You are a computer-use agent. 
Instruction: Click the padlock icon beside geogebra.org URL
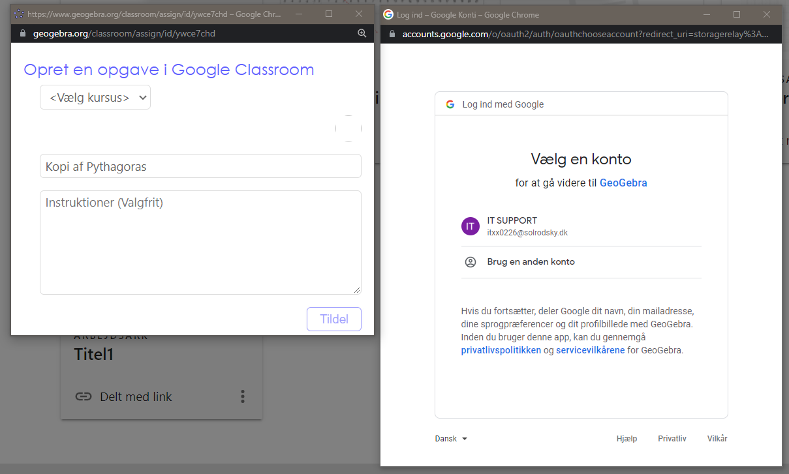23,33
